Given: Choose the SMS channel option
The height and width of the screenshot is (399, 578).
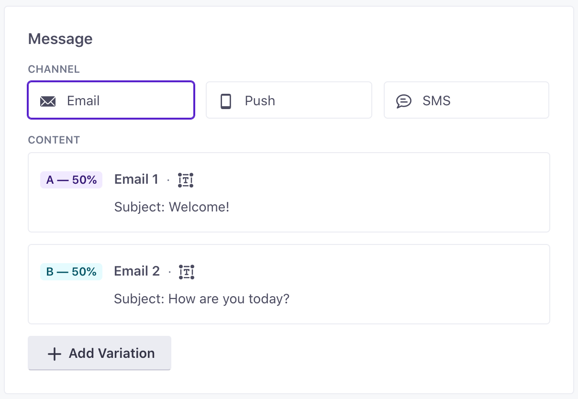Looking at the screenshot, I should point(466,100).
